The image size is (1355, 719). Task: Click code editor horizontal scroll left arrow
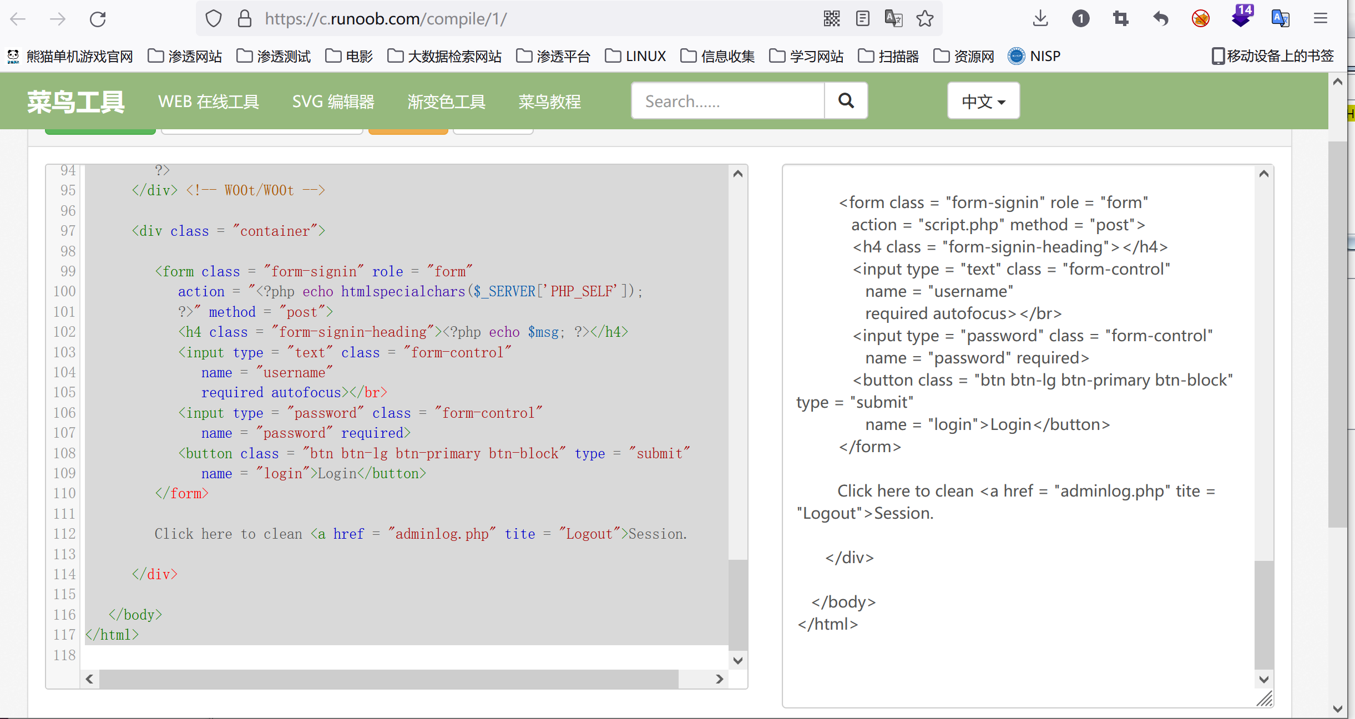point(89,679)
